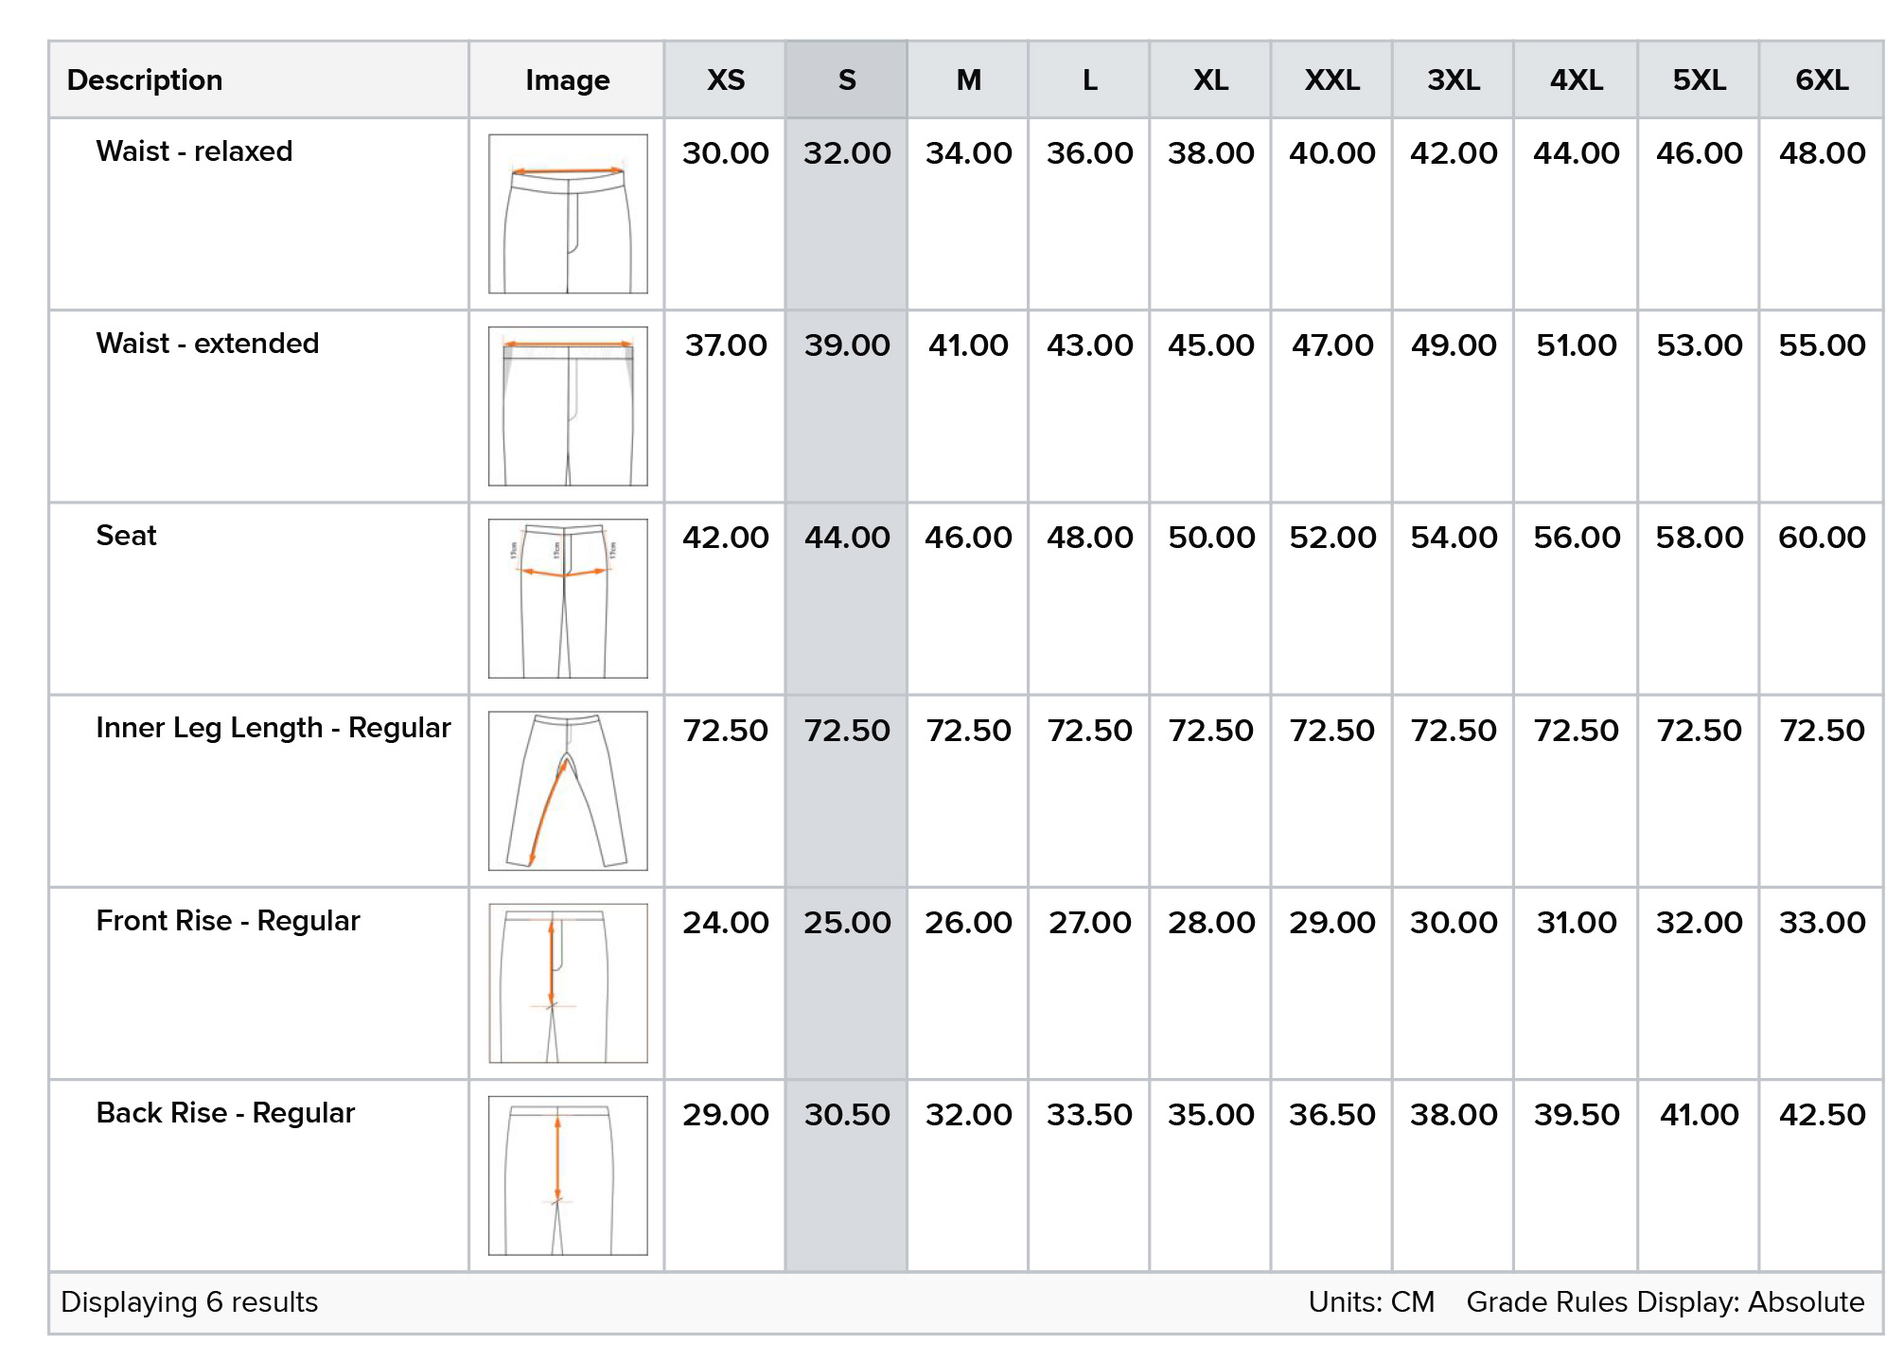This screenshot has width=1904, height=1361.
Task: Click the Seat measurement diagram thumbnail
Action: pos(568,598)
